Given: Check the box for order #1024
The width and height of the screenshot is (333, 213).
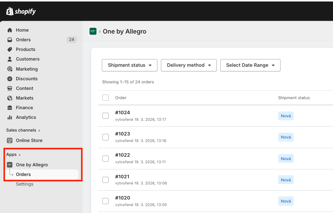Looking at the screenshot, I should [106, 116].
